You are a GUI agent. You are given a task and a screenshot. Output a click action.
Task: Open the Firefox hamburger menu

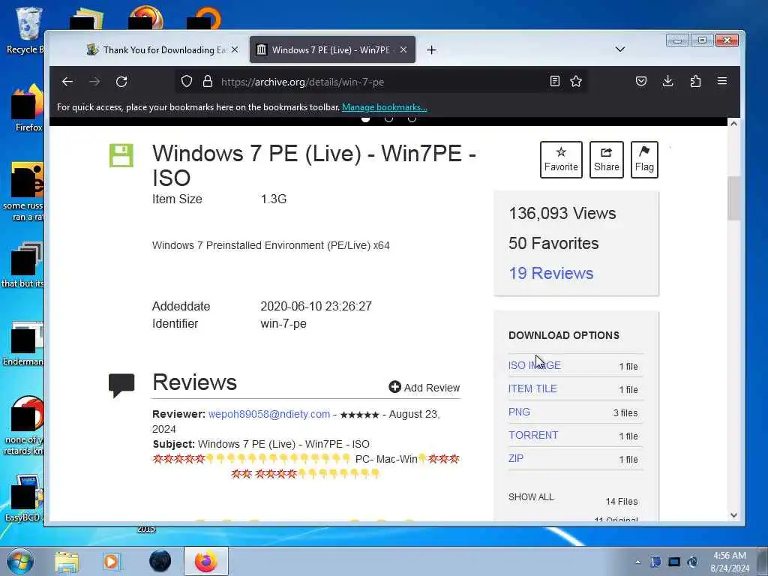tap(722, 81)
